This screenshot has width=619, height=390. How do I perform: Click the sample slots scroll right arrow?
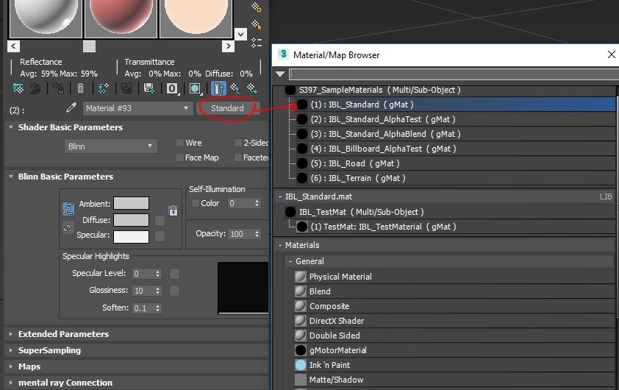point(228,46)
